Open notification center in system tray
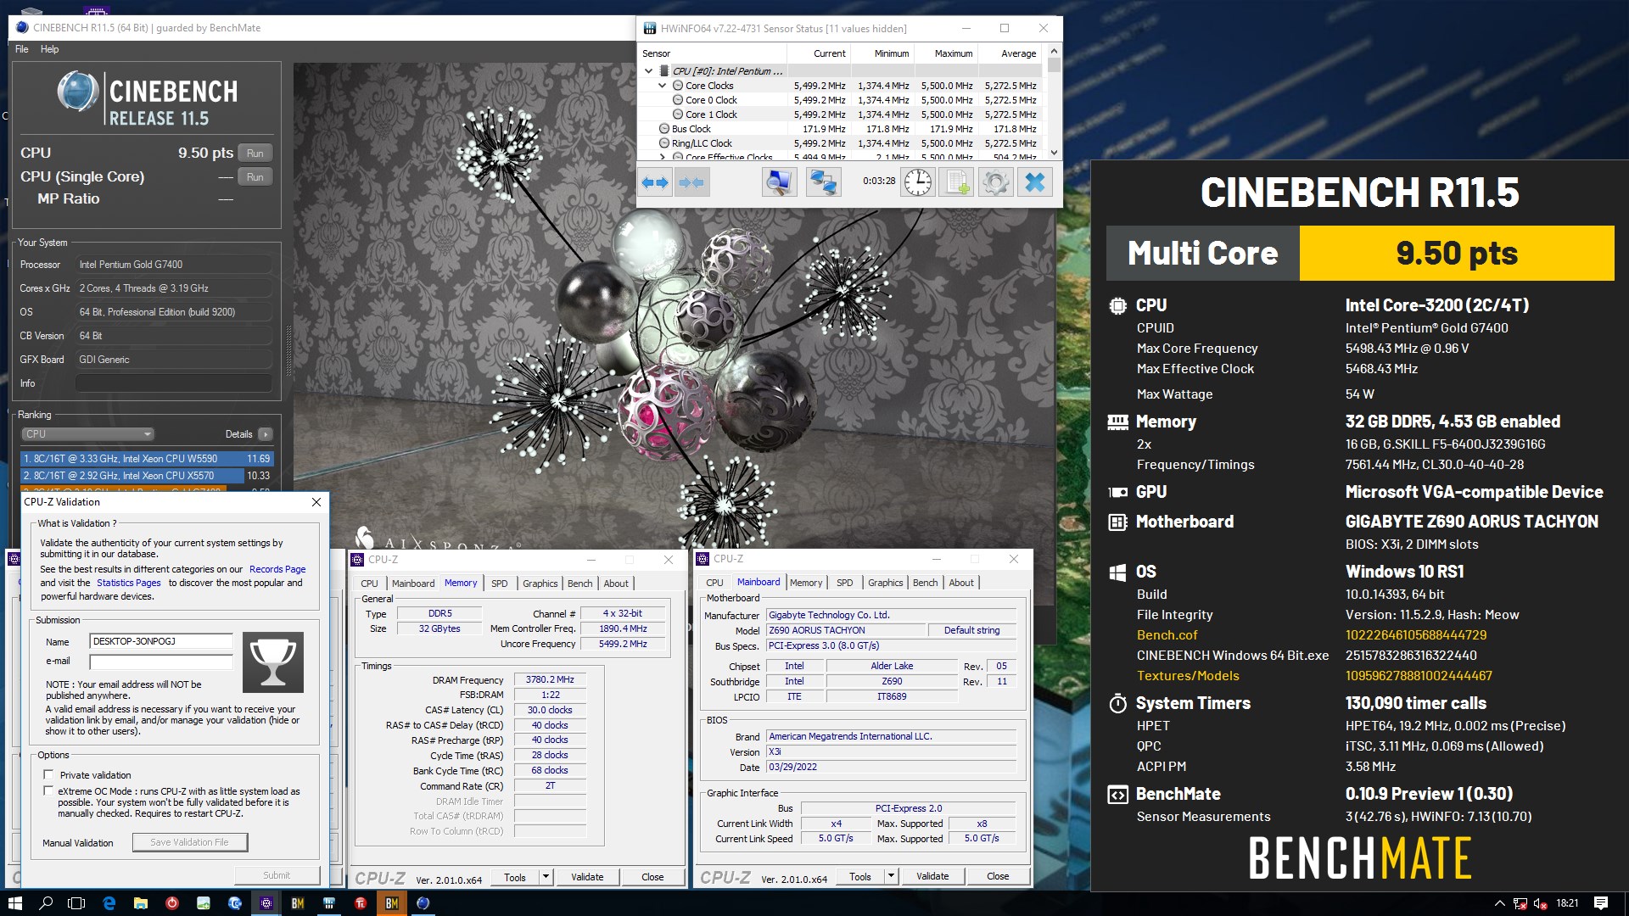 1600,903
